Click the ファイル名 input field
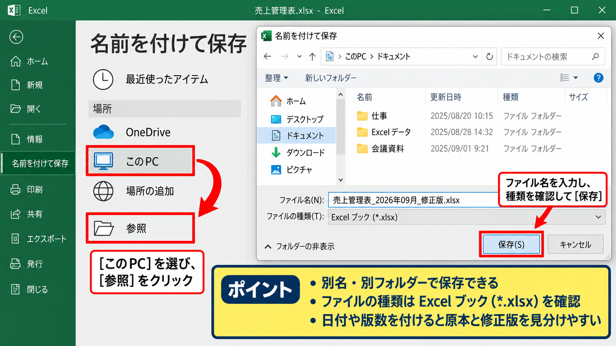 (x=413, y=200)
